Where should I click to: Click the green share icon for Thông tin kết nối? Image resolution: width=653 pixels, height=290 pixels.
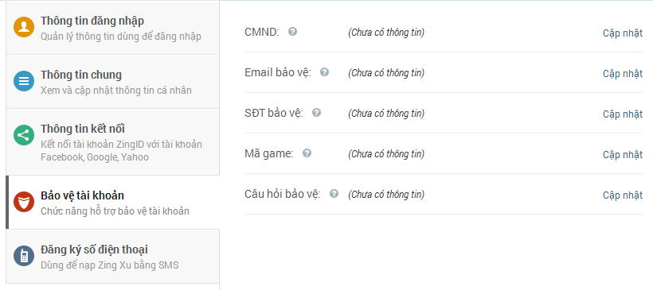click(24, 135)
